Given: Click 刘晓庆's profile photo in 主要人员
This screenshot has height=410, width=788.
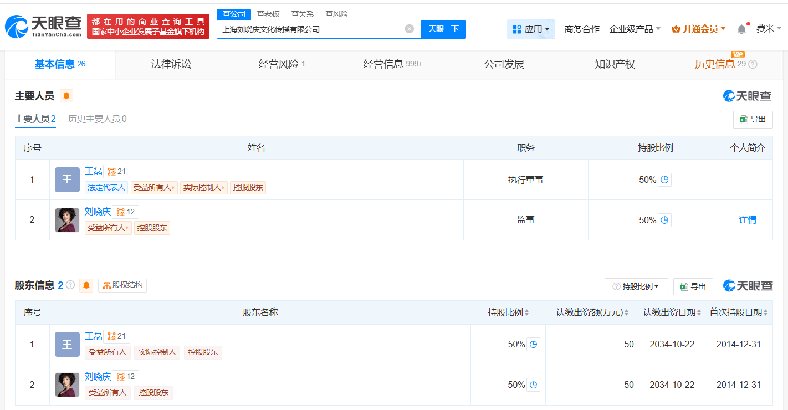Looking at the screenshot, I should pyautogui.click(x=67, y=220).
